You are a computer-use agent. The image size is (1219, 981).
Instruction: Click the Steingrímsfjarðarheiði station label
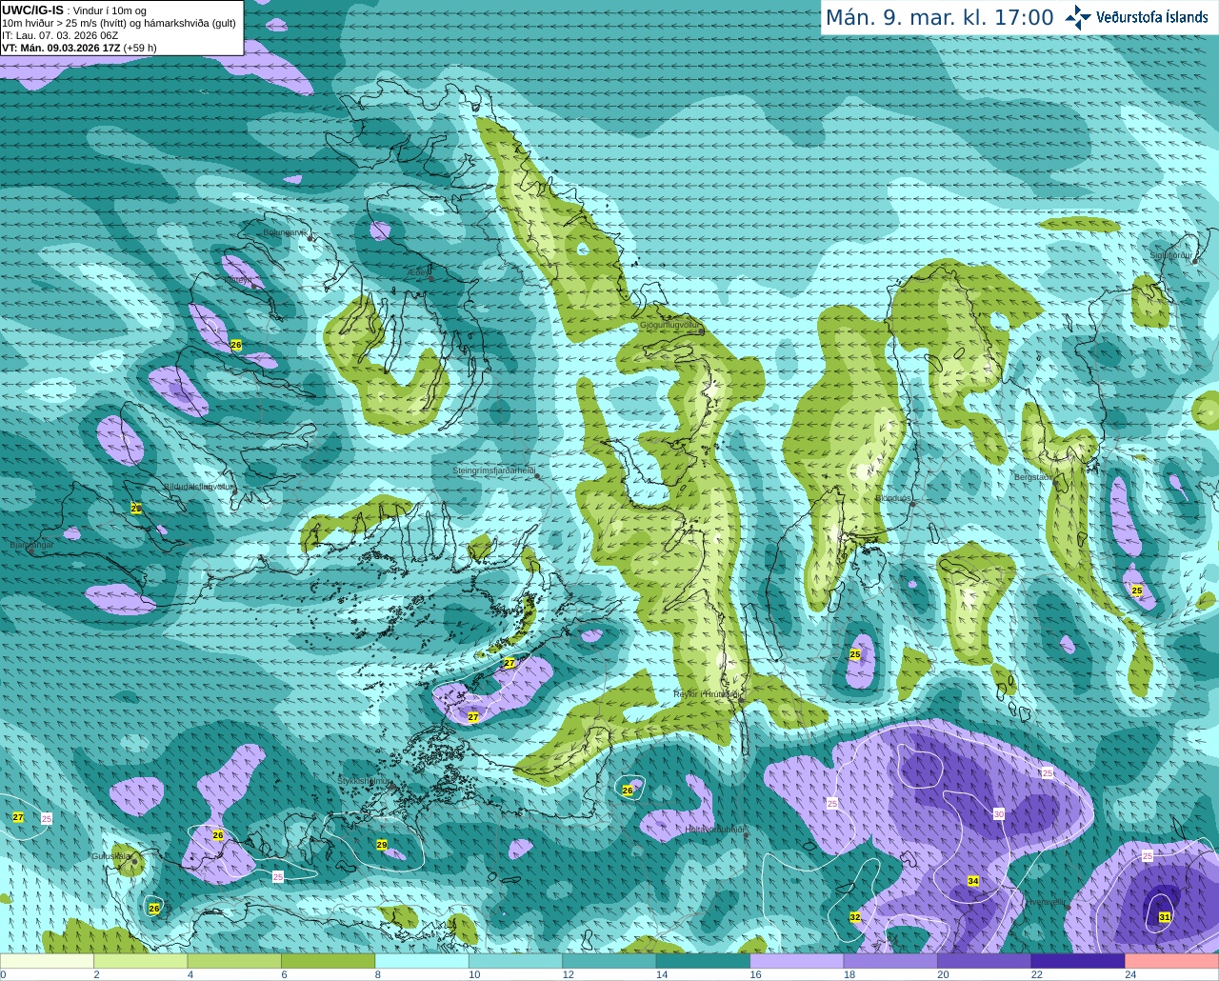click(493, 470)
